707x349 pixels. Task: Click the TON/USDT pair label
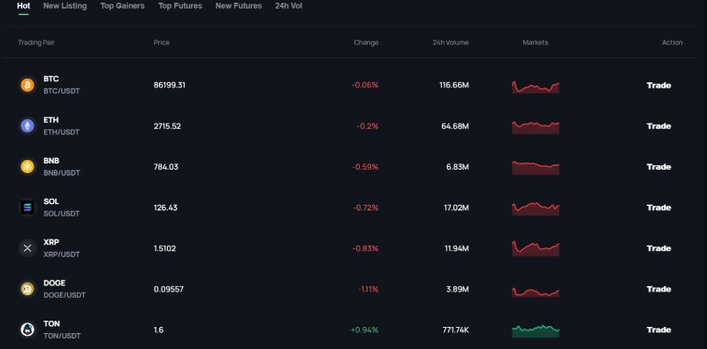pos(62,336)
